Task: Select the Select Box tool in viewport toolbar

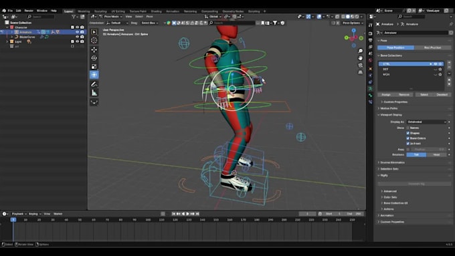Action: pyautogui.click(x=94, y=32)
